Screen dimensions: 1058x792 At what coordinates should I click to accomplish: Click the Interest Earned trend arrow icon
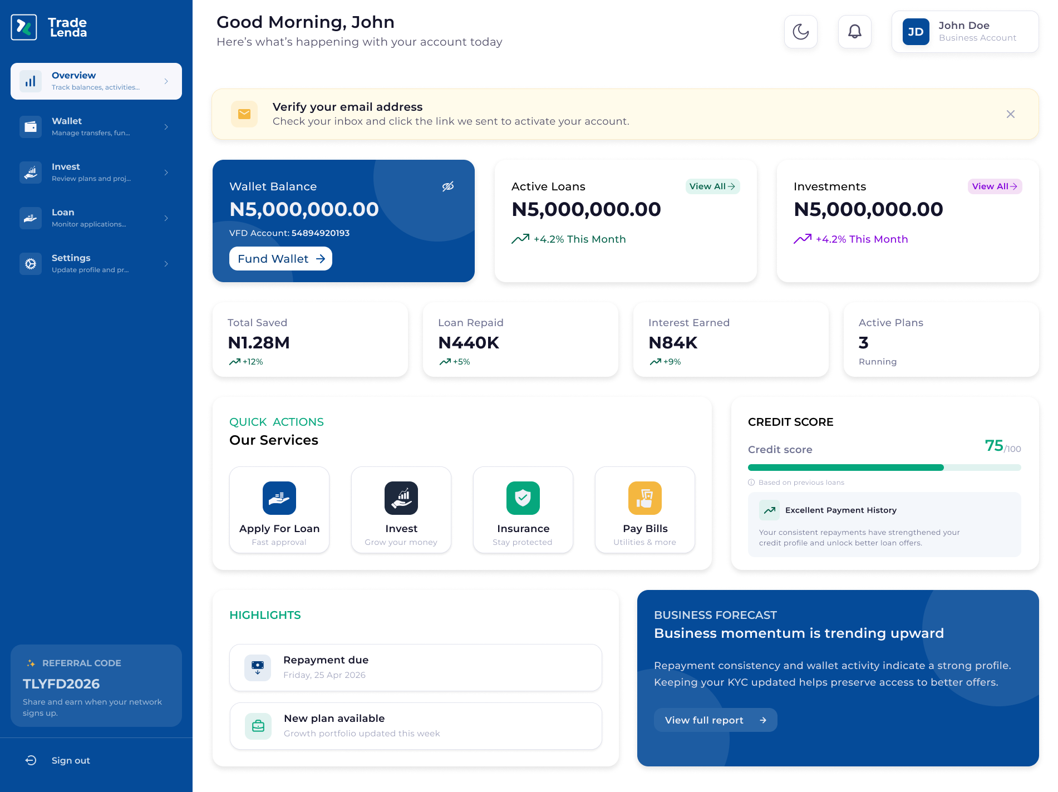(656, 362)
